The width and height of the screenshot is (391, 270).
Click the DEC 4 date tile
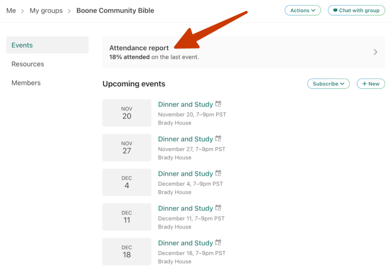pyautogui.click(x=127, y=182)
